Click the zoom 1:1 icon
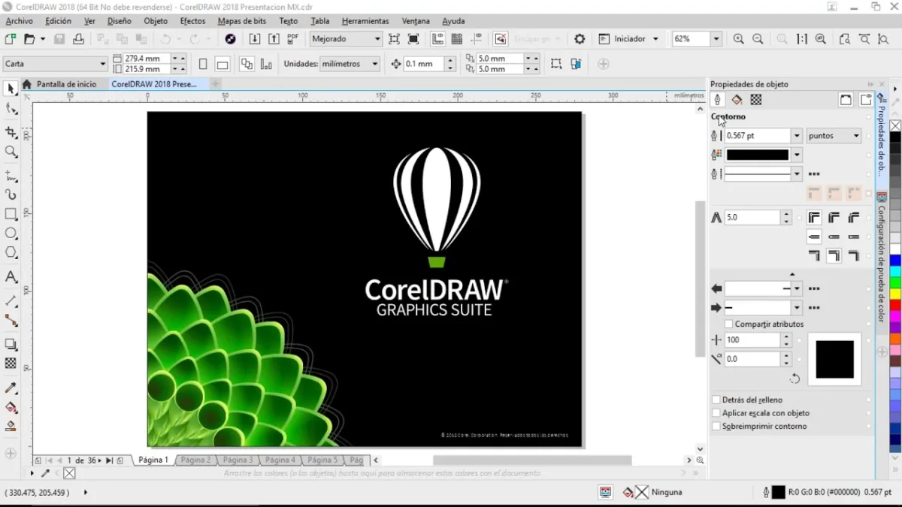Image resolution: width=902 pixels, height=507 pixels. (x=802, y=39)
